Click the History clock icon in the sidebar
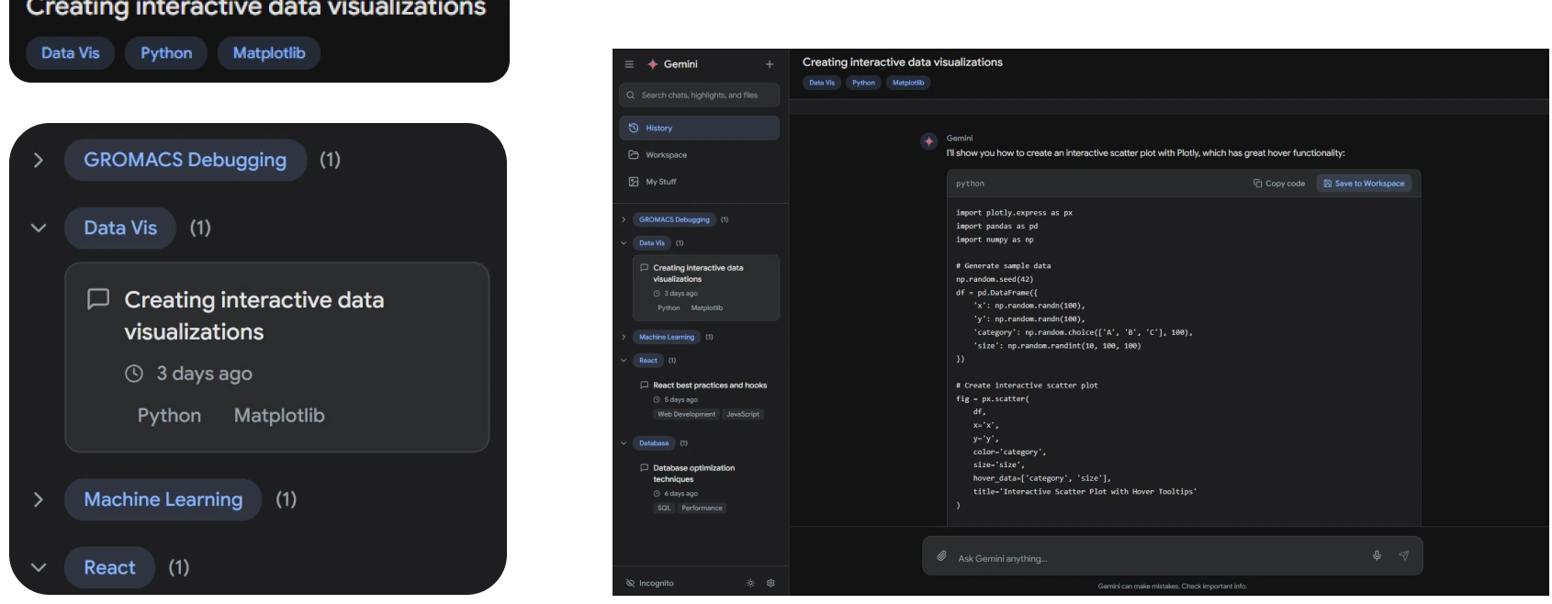 (634, 128)
